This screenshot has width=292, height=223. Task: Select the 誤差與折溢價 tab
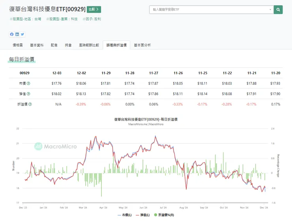tap(116, 45)
